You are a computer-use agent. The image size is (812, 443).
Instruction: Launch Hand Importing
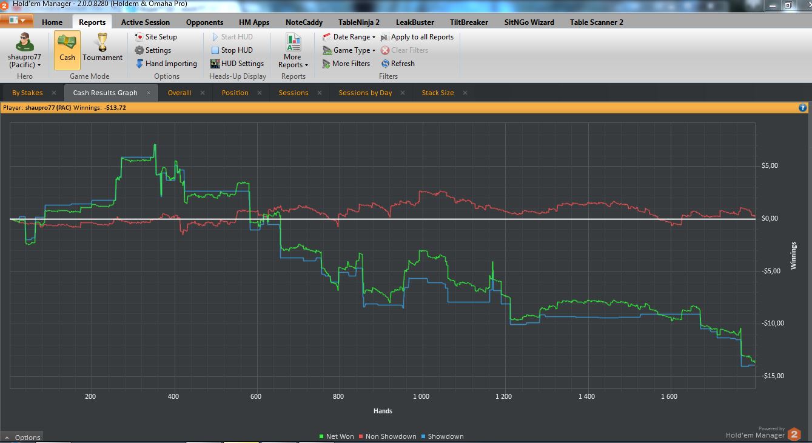point(166,64)
